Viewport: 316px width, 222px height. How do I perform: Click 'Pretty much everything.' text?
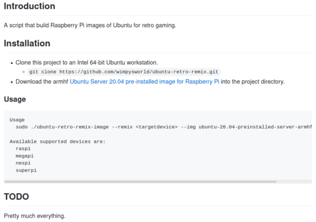[35, 216]
